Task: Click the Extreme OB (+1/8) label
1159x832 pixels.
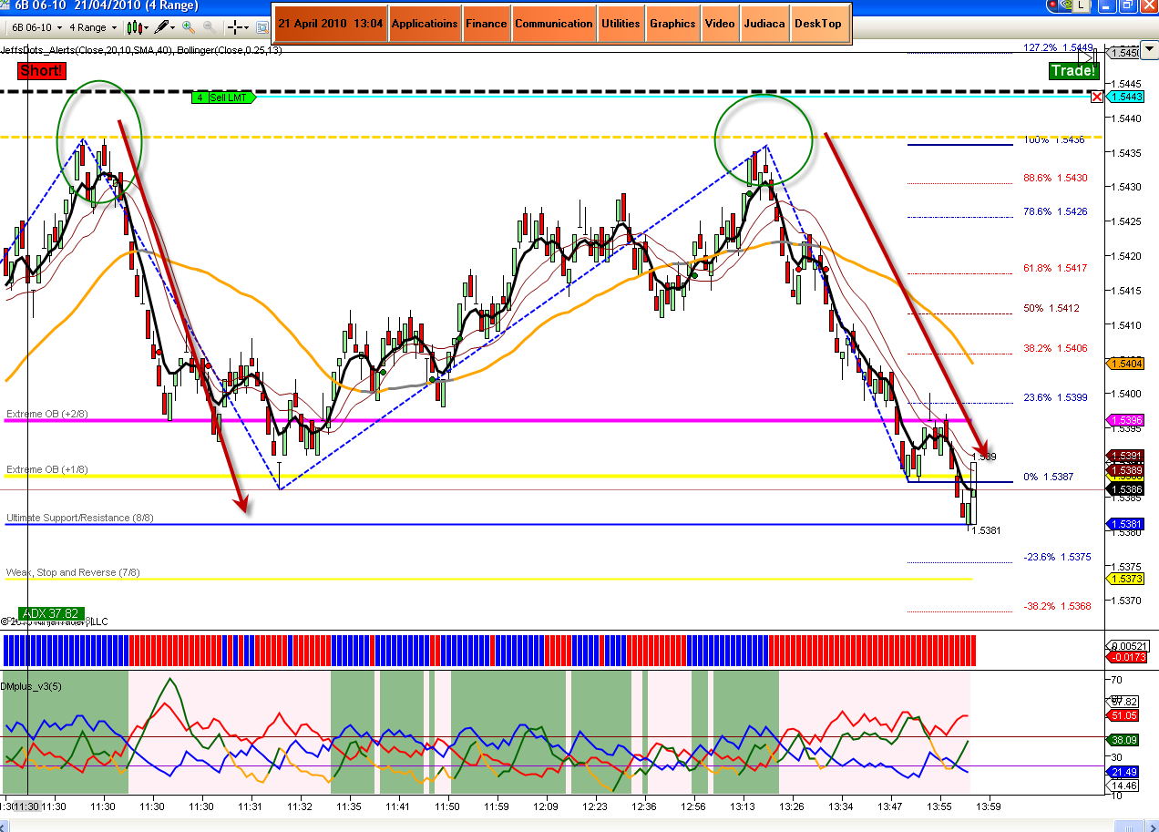Action: 47,469
